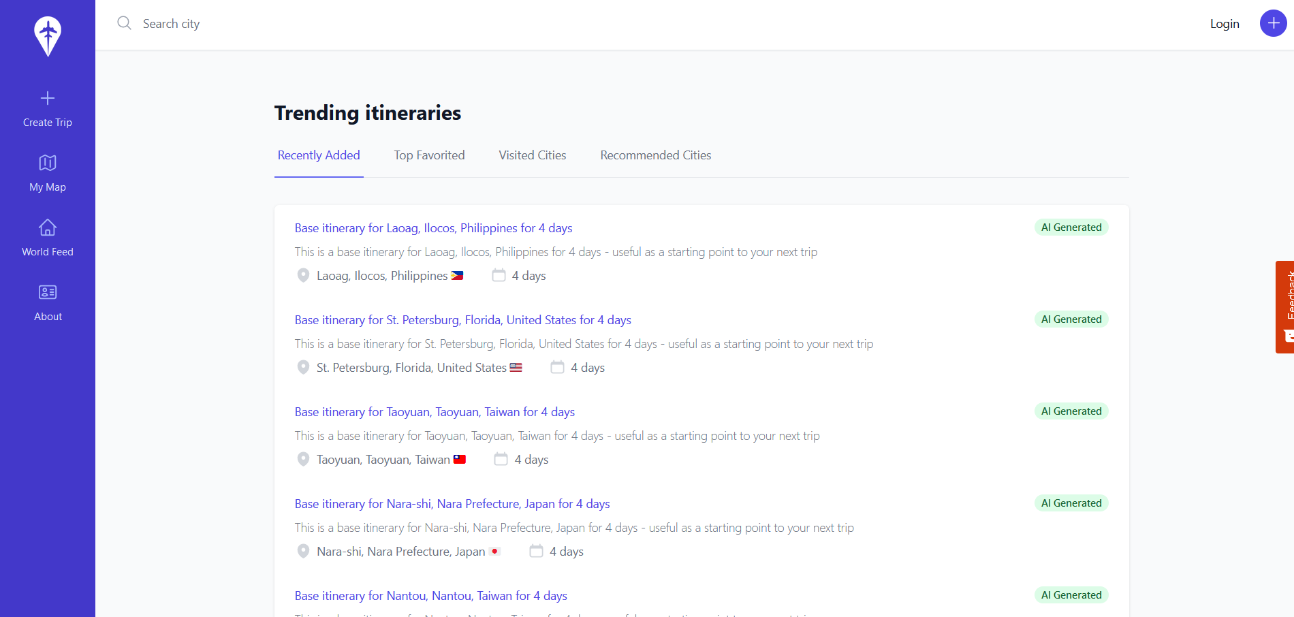Viewport: 1294px width, 617px height.
Task: Select the Recommended Cities tab
Action: tap(655, 155)
